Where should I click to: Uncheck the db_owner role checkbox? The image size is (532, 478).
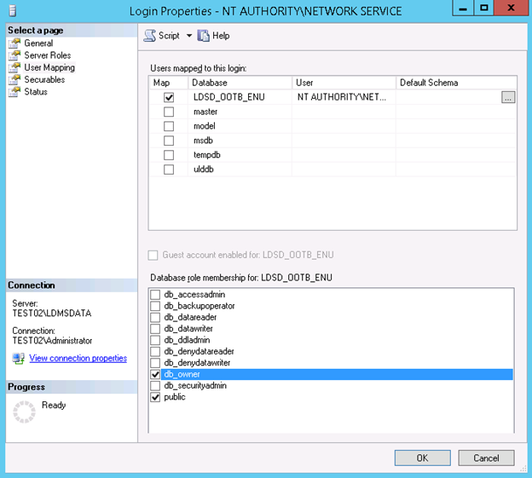click(x=155, y=374)
